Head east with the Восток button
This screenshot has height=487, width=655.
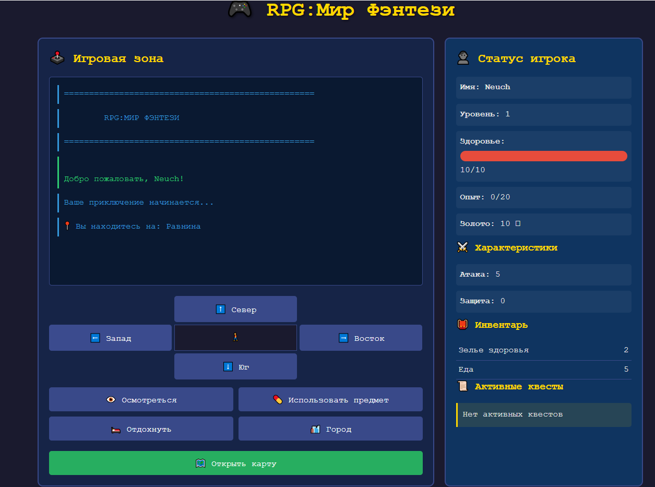[x=361, y=338]
